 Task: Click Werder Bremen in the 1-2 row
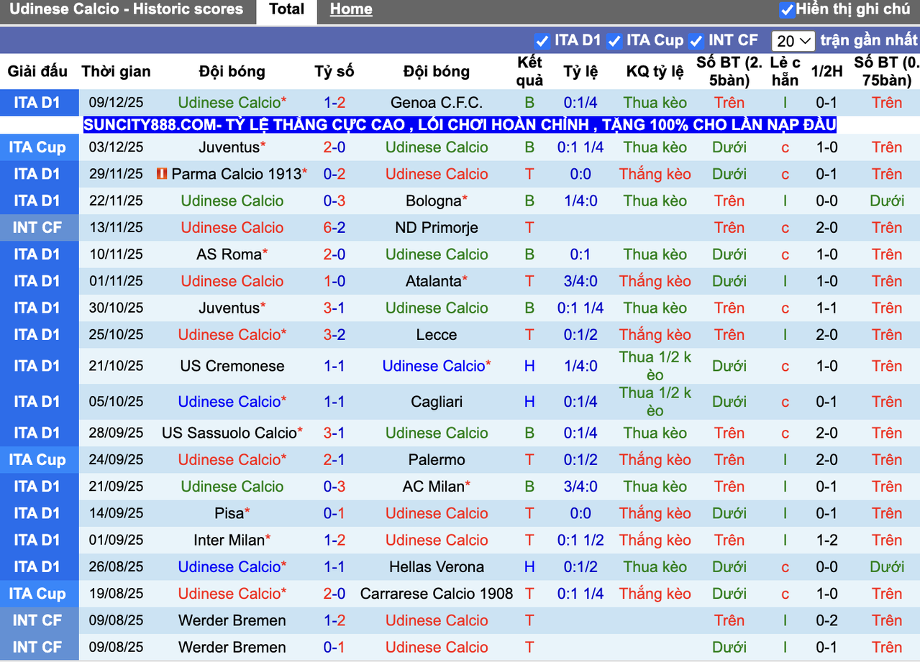[x=232, y=620]
